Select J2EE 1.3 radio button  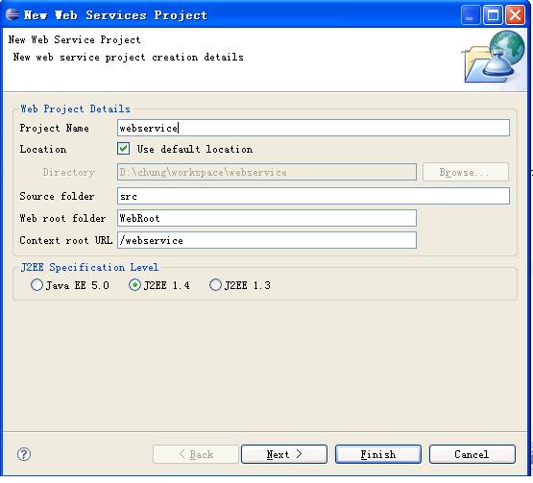pos(215,285)
